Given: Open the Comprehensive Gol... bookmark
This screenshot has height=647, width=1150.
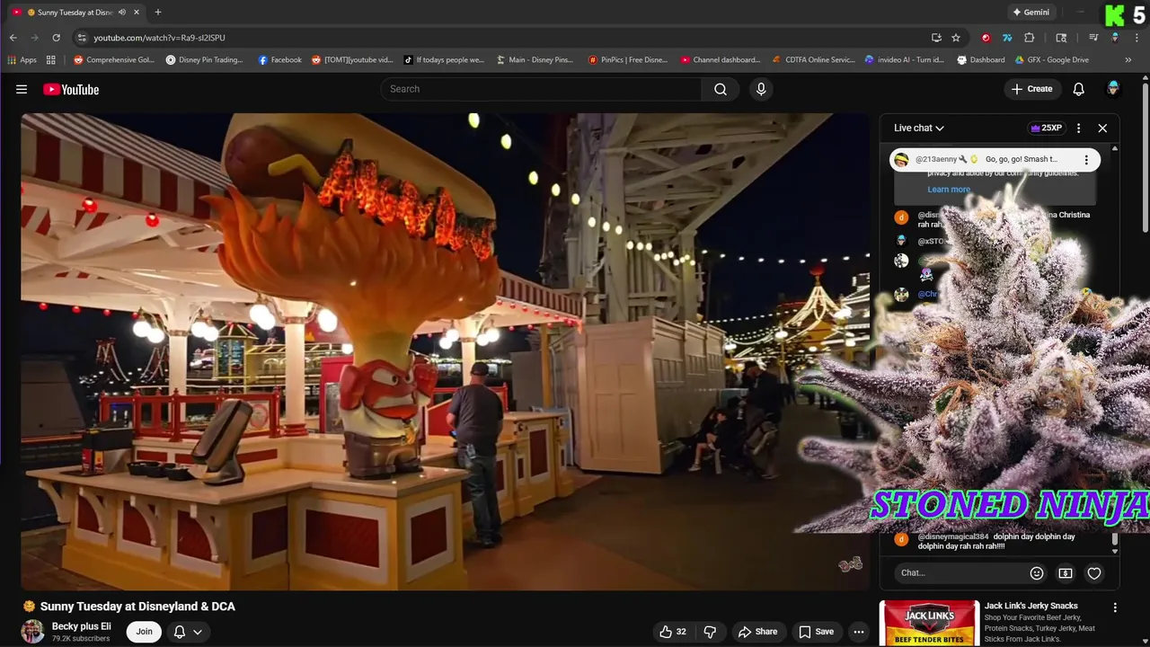Looking at the screenshot, I should [113, 60].
